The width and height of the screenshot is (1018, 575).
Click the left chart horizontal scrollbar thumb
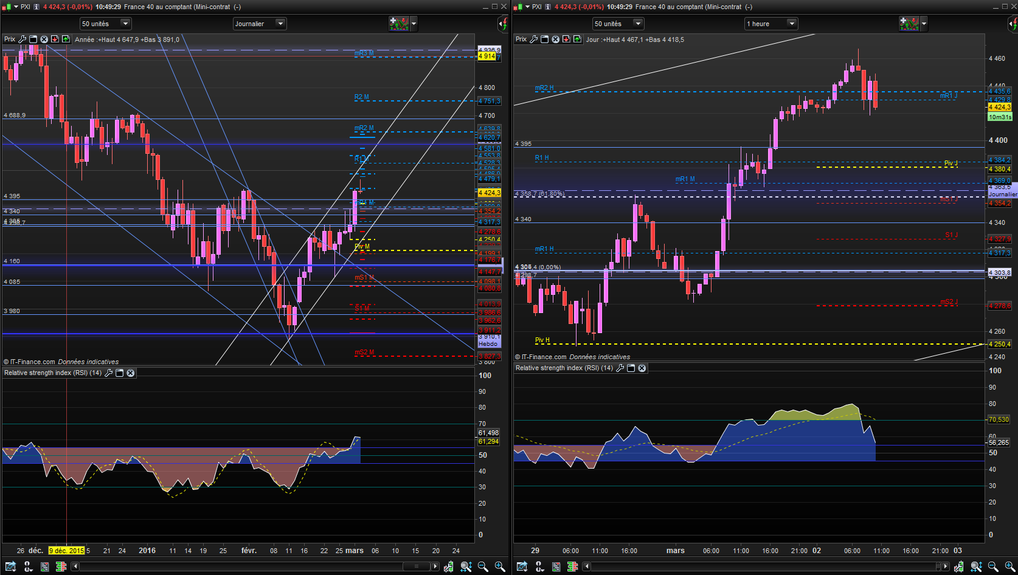click(x=417, y=566)
